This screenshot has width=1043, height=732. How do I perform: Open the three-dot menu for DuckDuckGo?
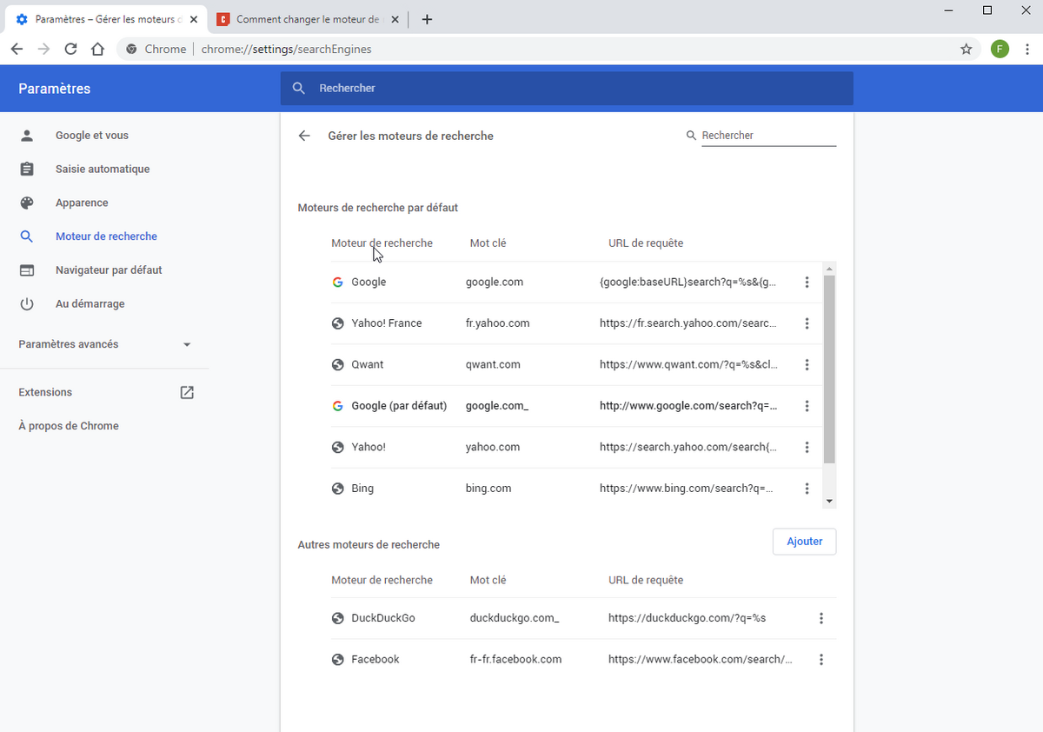click(x=821, y=618)
